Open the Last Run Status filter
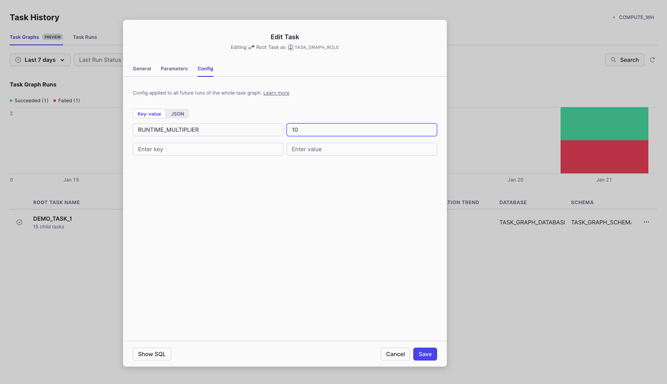Viewport: 667px width, 384px height. [x=100, y=60]
